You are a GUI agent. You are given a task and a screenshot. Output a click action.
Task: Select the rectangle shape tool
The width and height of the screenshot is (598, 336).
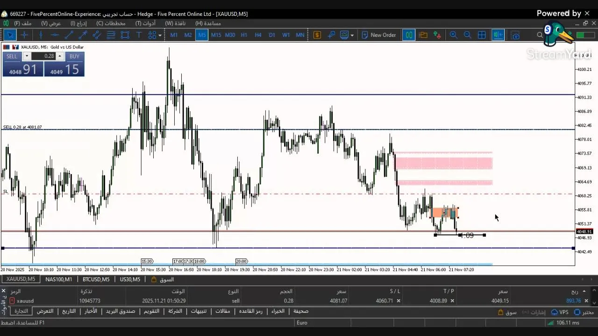click(125, 35)
